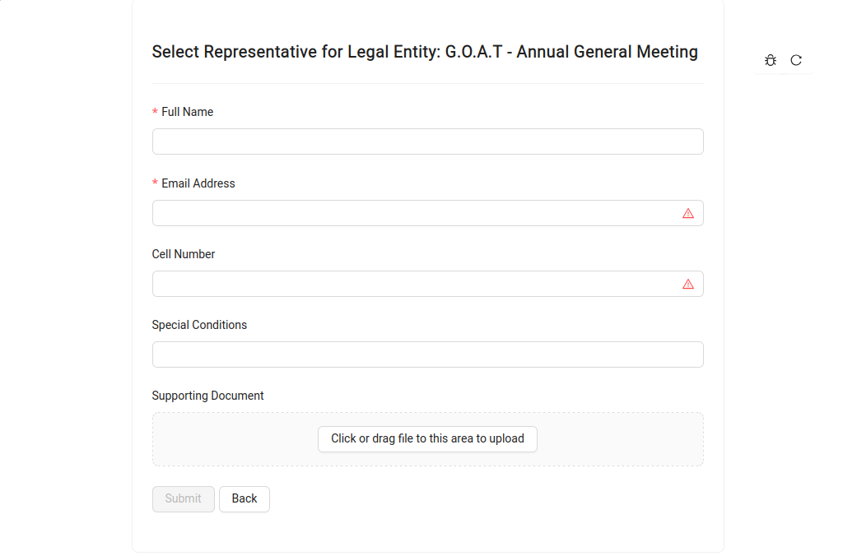The image size is (857, 556).
Task: Click the Supporting Document label text
Action: 207,396
